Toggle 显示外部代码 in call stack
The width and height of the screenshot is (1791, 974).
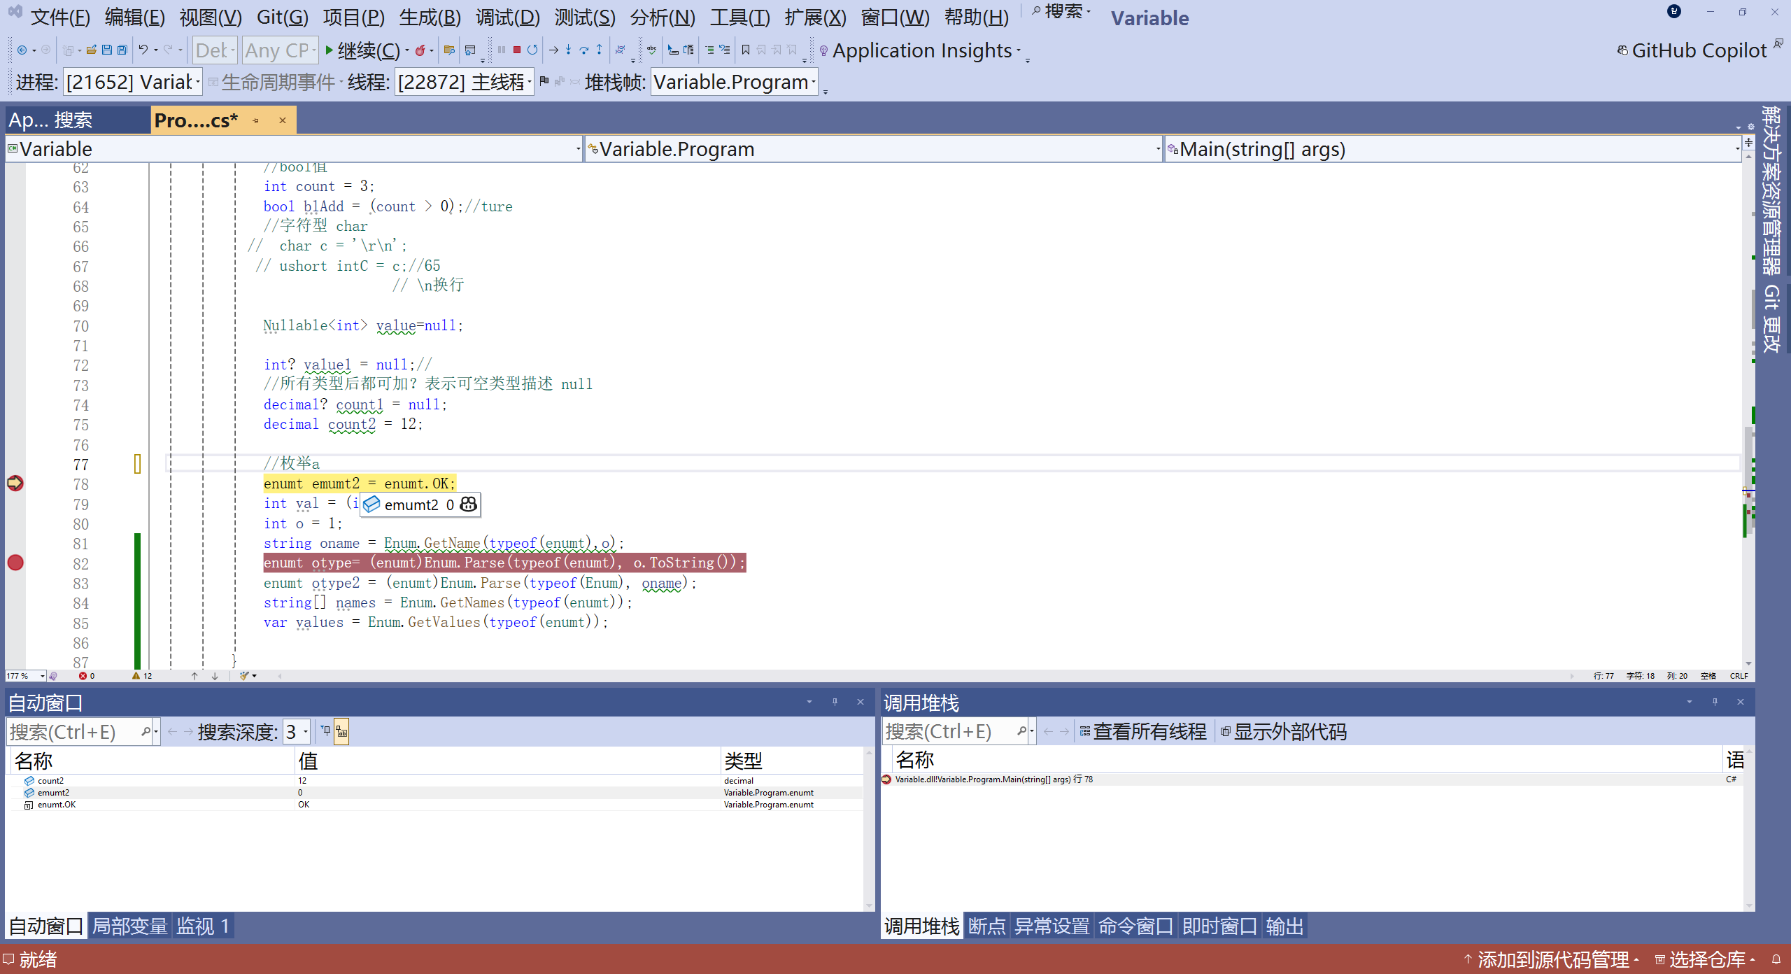tap(1283, 732)
